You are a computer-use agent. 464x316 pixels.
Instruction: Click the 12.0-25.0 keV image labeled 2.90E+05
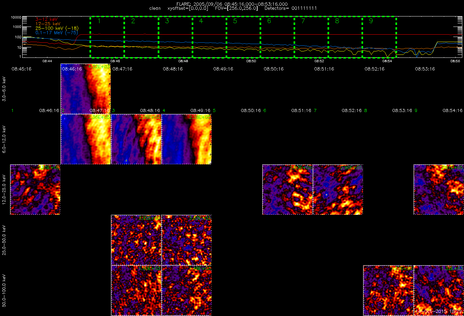pos(338,190)
